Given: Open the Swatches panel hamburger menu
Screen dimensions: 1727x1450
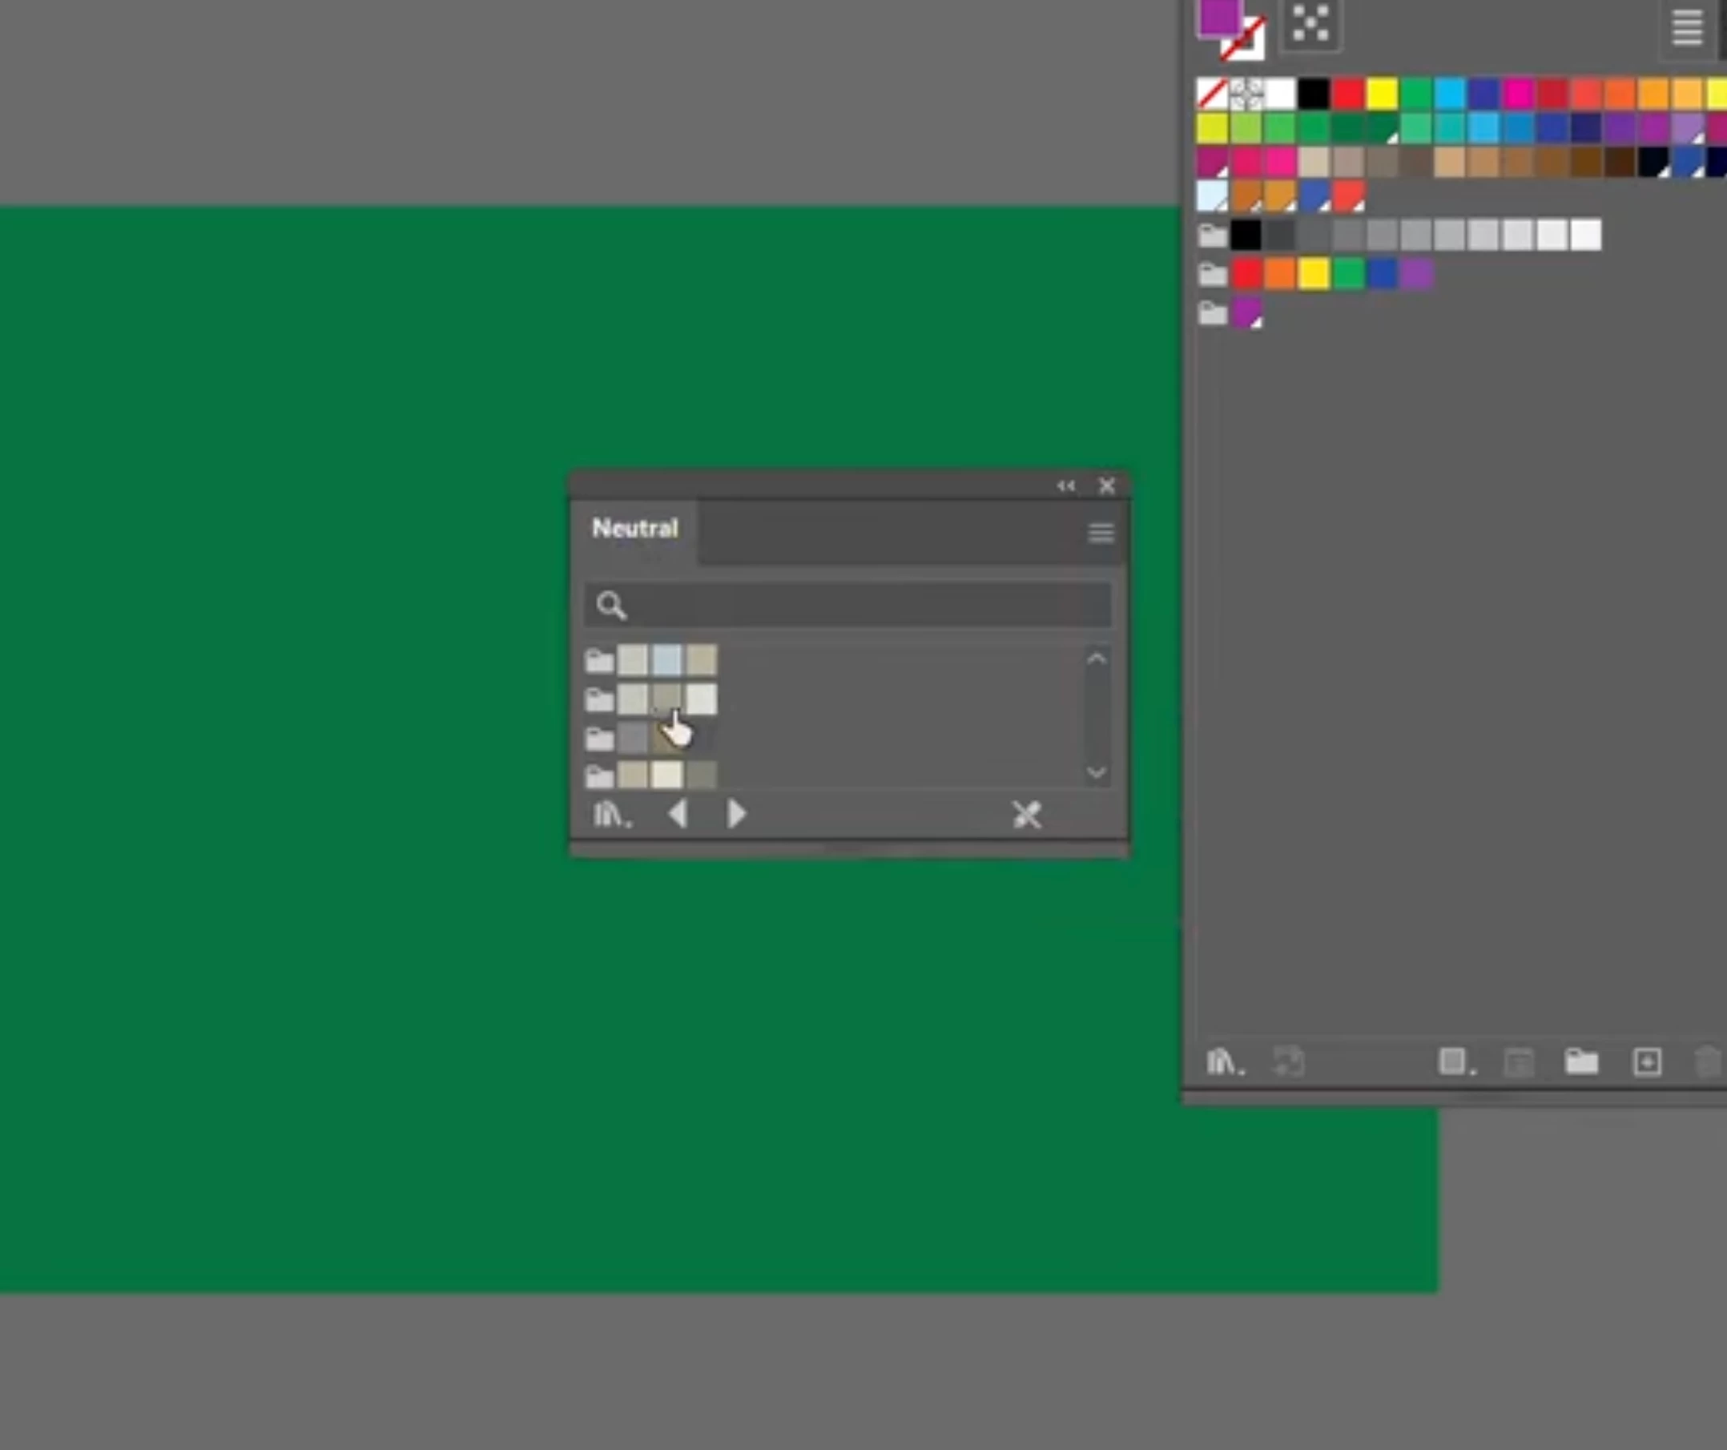Looking at the screenshot, I should pyautogui.click(x=1687, y=27).
